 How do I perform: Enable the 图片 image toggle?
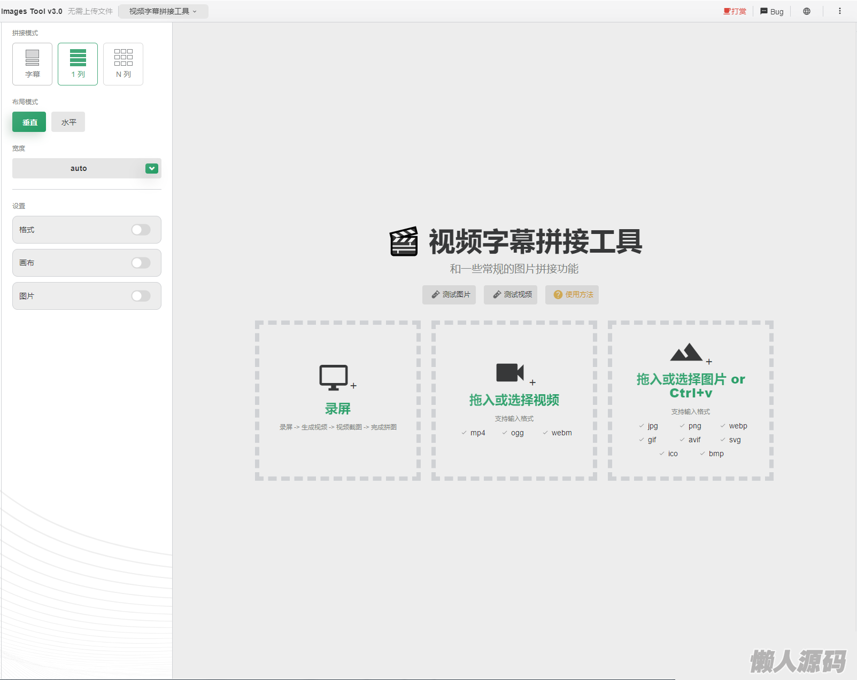pos(141,296)
